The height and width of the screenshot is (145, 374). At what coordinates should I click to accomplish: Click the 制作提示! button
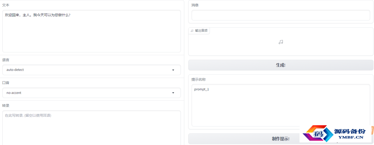(281, 139)
